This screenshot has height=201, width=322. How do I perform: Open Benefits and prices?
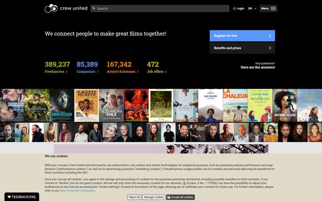click(x=242, y=48)
